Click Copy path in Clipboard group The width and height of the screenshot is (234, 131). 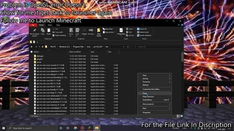(58, 32)
